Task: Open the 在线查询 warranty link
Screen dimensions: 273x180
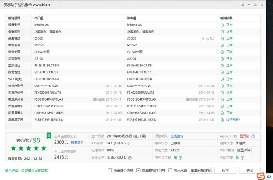Action: pyautogui.click(x=177, y=136)
